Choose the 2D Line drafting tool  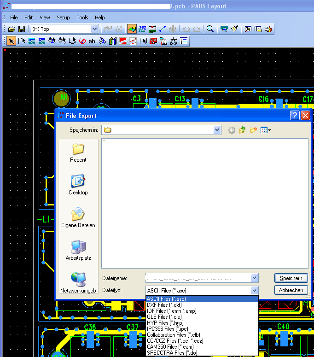click(x=22, y=41)
